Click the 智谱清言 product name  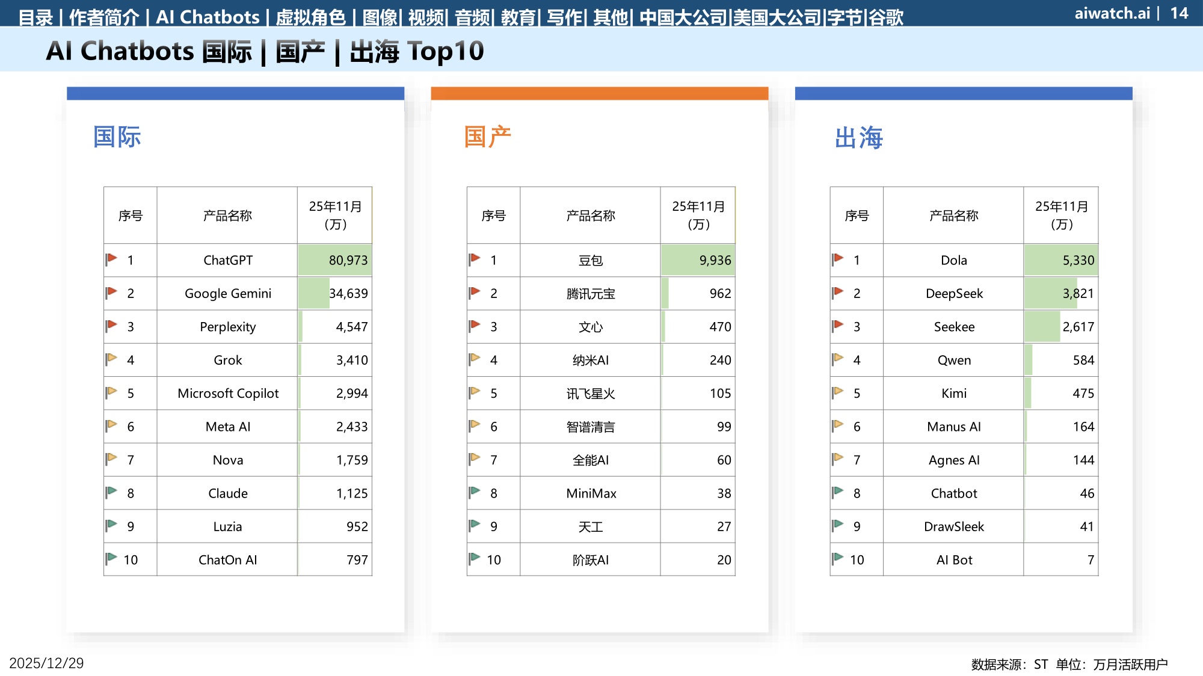pos(591,427)
